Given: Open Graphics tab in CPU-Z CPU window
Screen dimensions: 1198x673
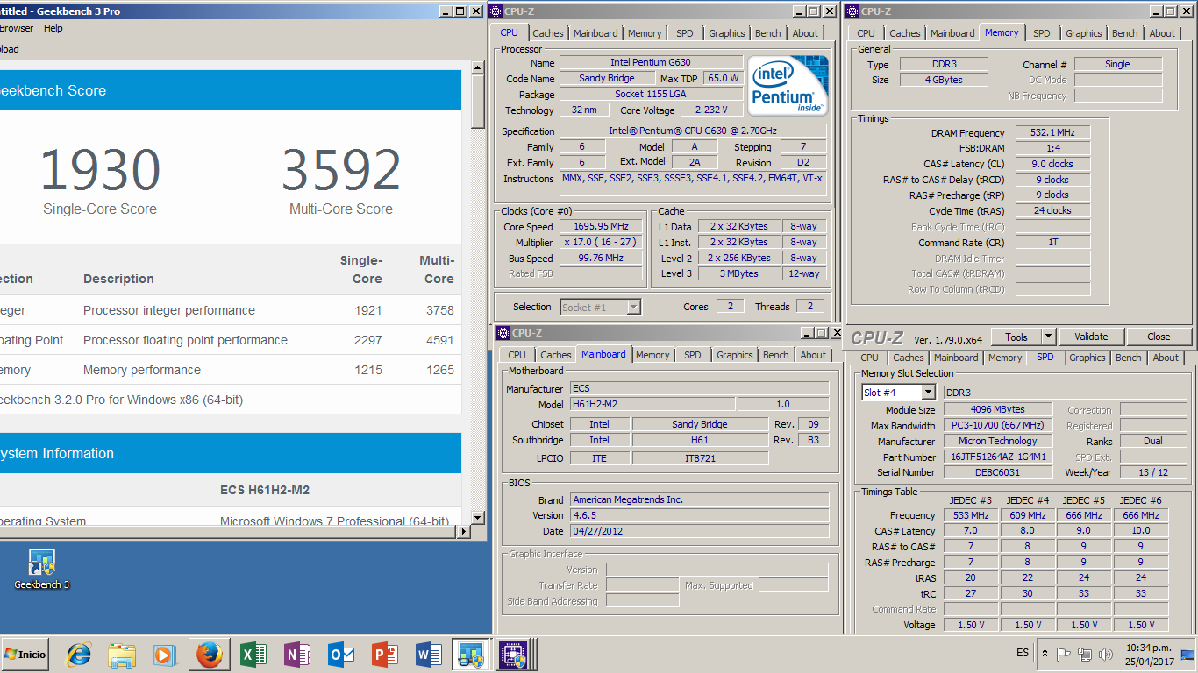Looking at the screenshot, I should coord(727,33).
